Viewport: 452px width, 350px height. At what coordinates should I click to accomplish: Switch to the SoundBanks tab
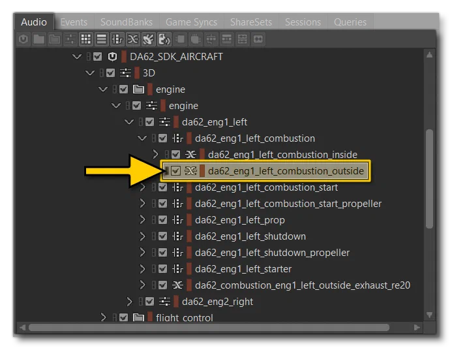[x=127, y=22]
